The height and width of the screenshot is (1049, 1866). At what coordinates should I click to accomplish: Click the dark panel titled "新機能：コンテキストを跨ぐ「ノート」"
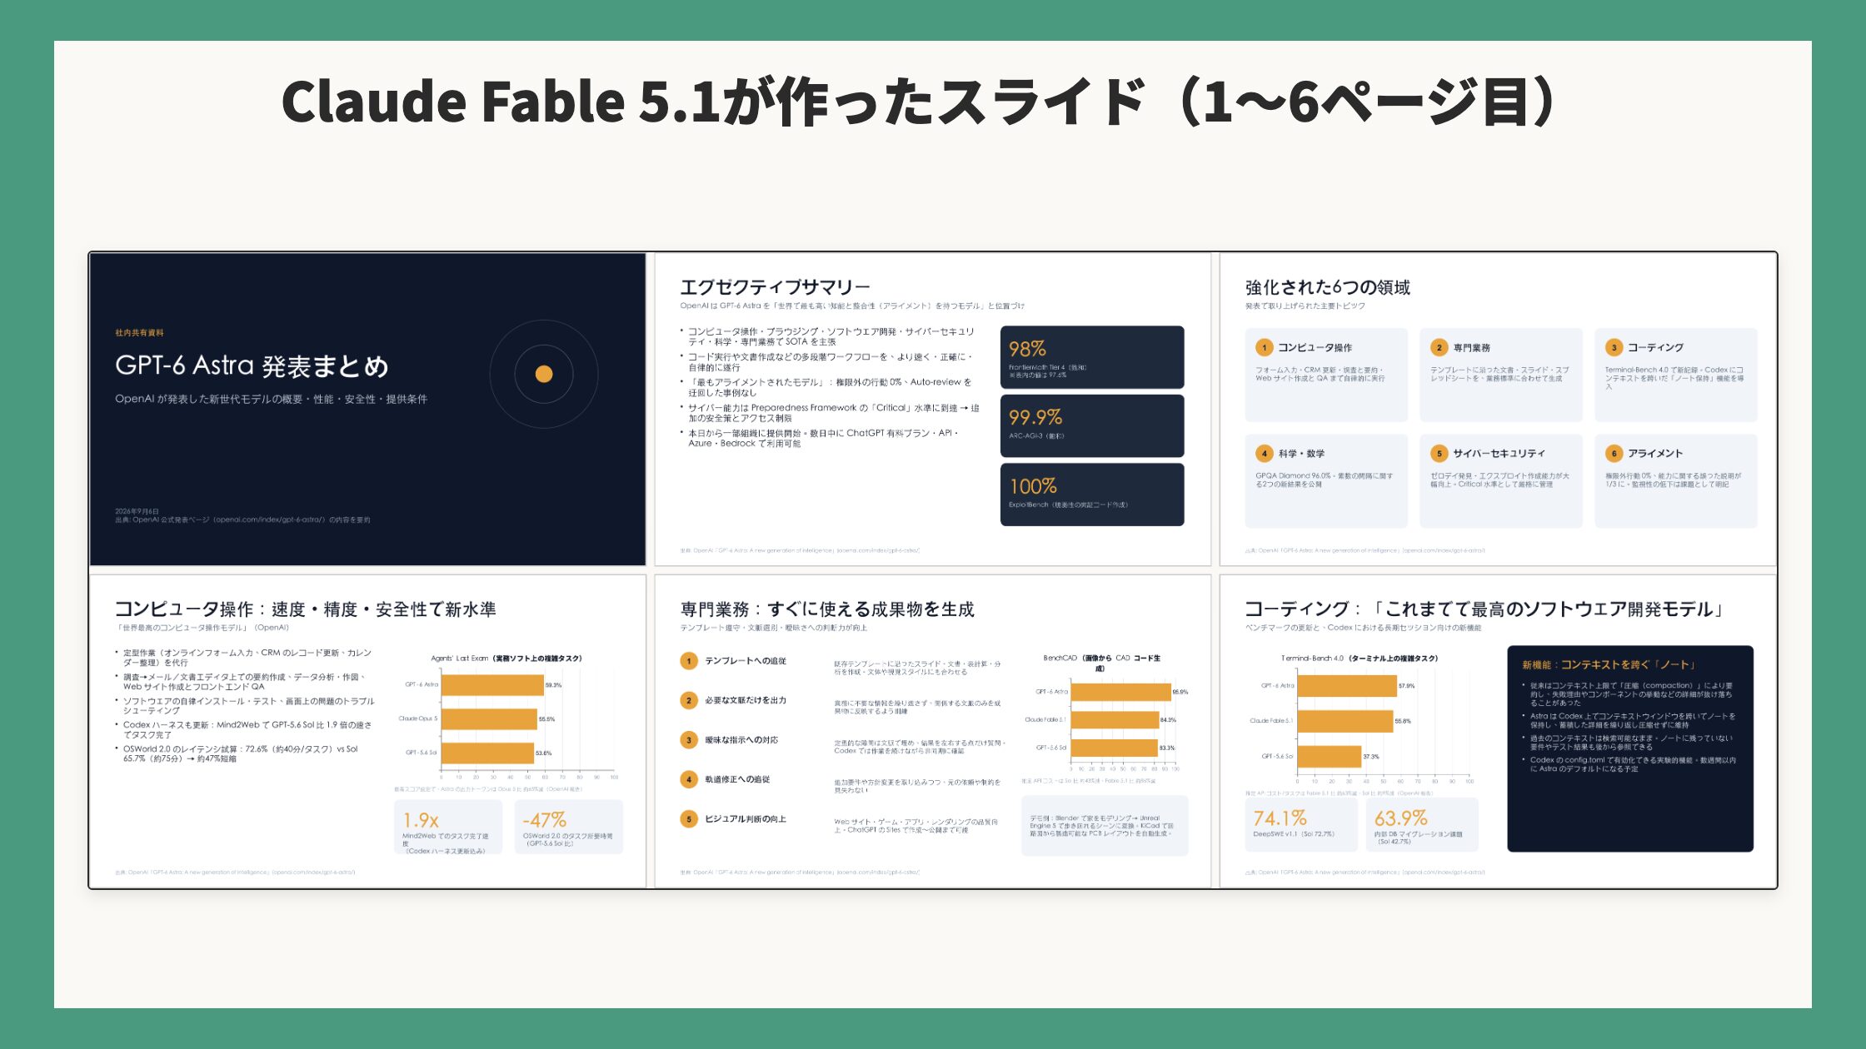click(1630, 748)
